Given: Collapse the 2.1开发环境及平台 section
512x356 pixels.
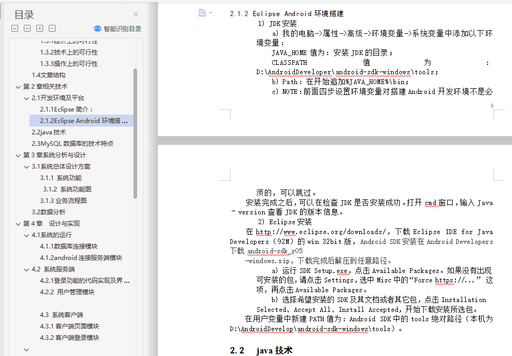Looking at the screenshot, I should tap(26, 98).
